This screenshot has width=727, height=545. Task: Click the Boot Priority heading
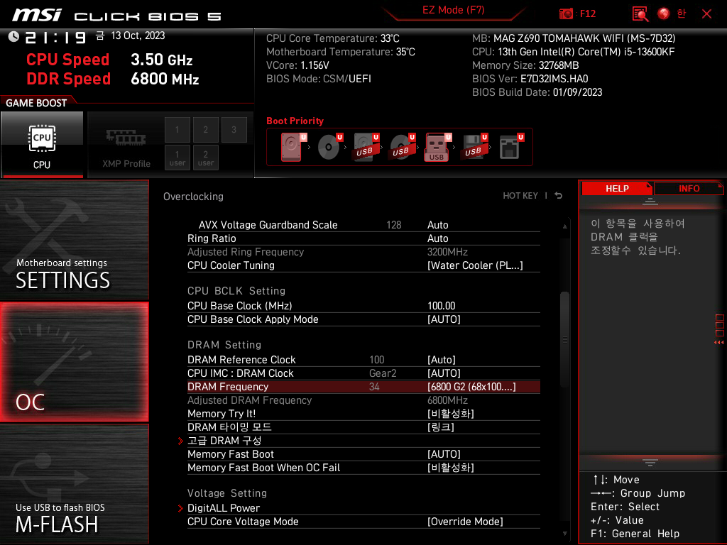coord(295,121)
